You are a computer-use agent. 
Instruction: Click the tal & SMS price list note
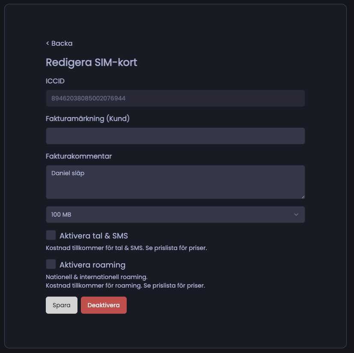click(x=126, y=248)
